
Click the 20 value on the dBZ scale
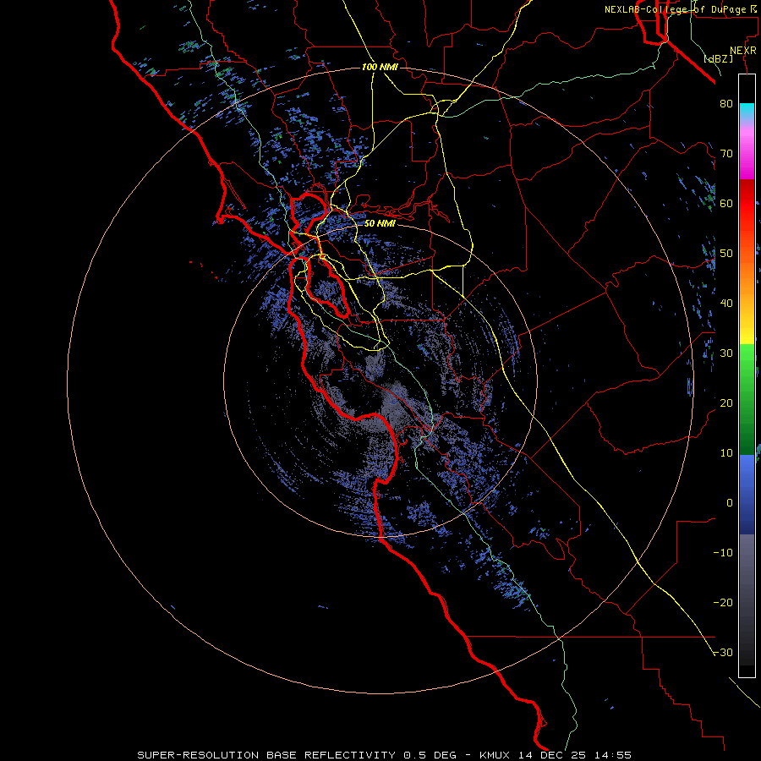pyautogui.click(x=726, y=402)
